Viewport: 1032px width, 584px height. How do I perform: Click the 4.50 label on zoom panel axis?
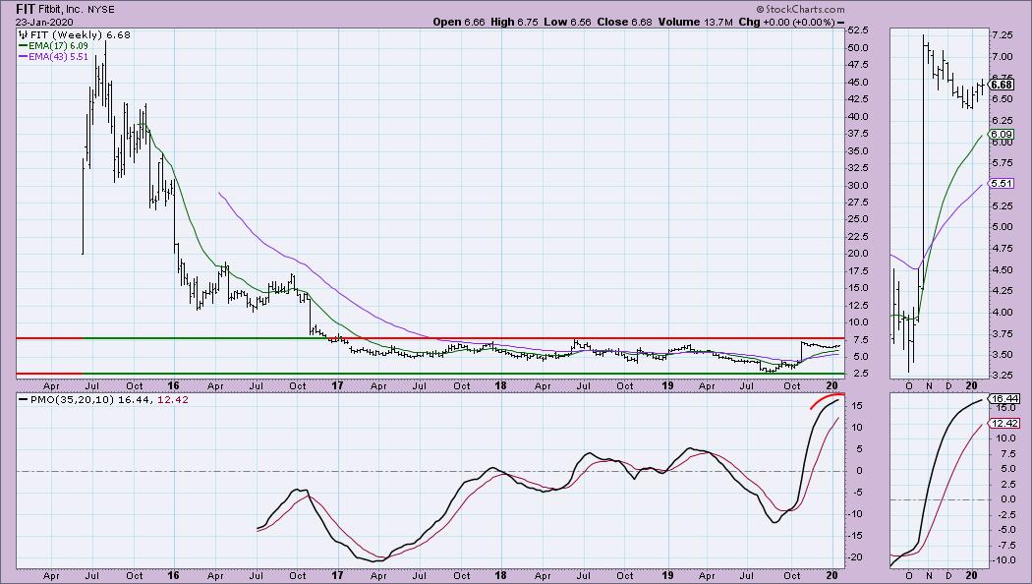1003,270
